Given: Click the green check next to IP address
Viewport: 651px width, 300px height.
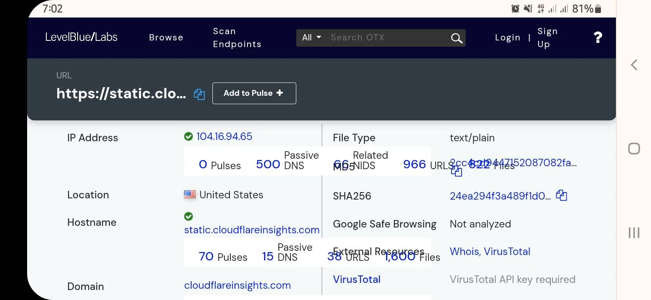Looking at the screenshot, I should tap(188, 136).
